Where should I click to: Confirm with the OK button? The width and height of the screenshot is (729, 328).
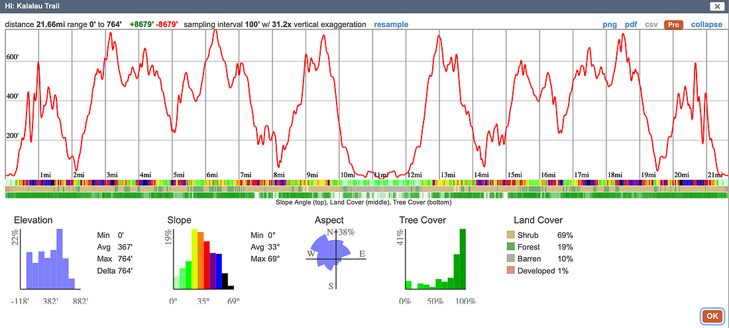click(712, 316)
